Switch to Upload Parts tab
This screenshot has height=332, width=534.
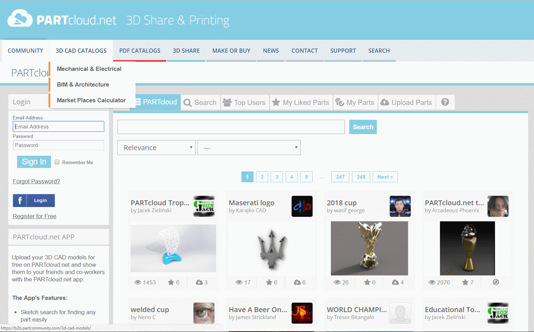coord(407,103)
